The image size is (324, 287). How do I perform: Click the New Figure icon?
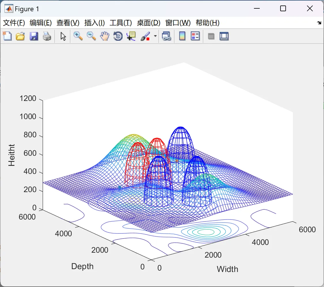[7, 36]
